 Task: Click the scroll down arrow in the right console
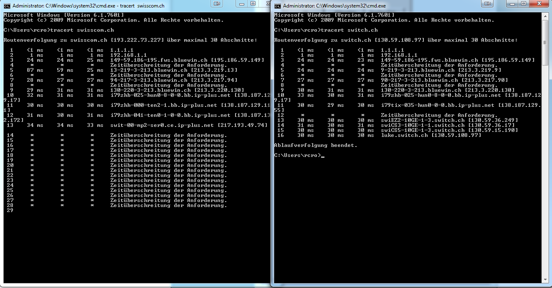point(545,279)
